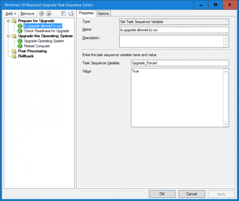Open the Add dropdown menu
239x201 pixels.
pos(10,14)
